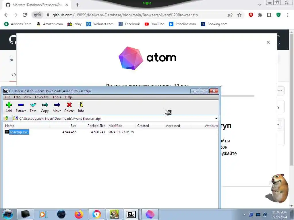Share this page icon in address bar
This screenshot has width=294, height=220.
pyautogui.click(x=230, y=15)
